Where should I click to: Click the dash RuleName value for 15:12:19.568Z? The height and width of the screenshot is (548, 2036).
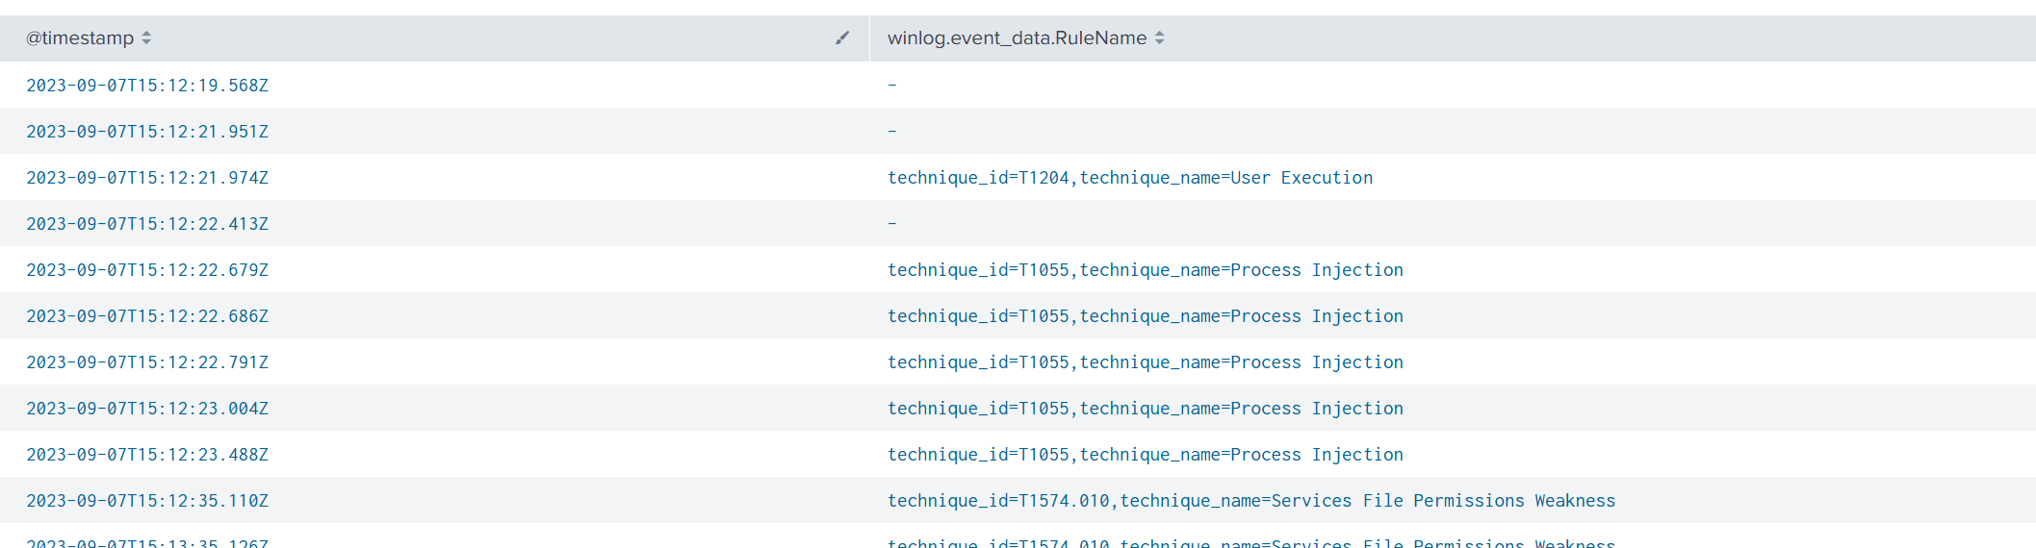point(892,86)
